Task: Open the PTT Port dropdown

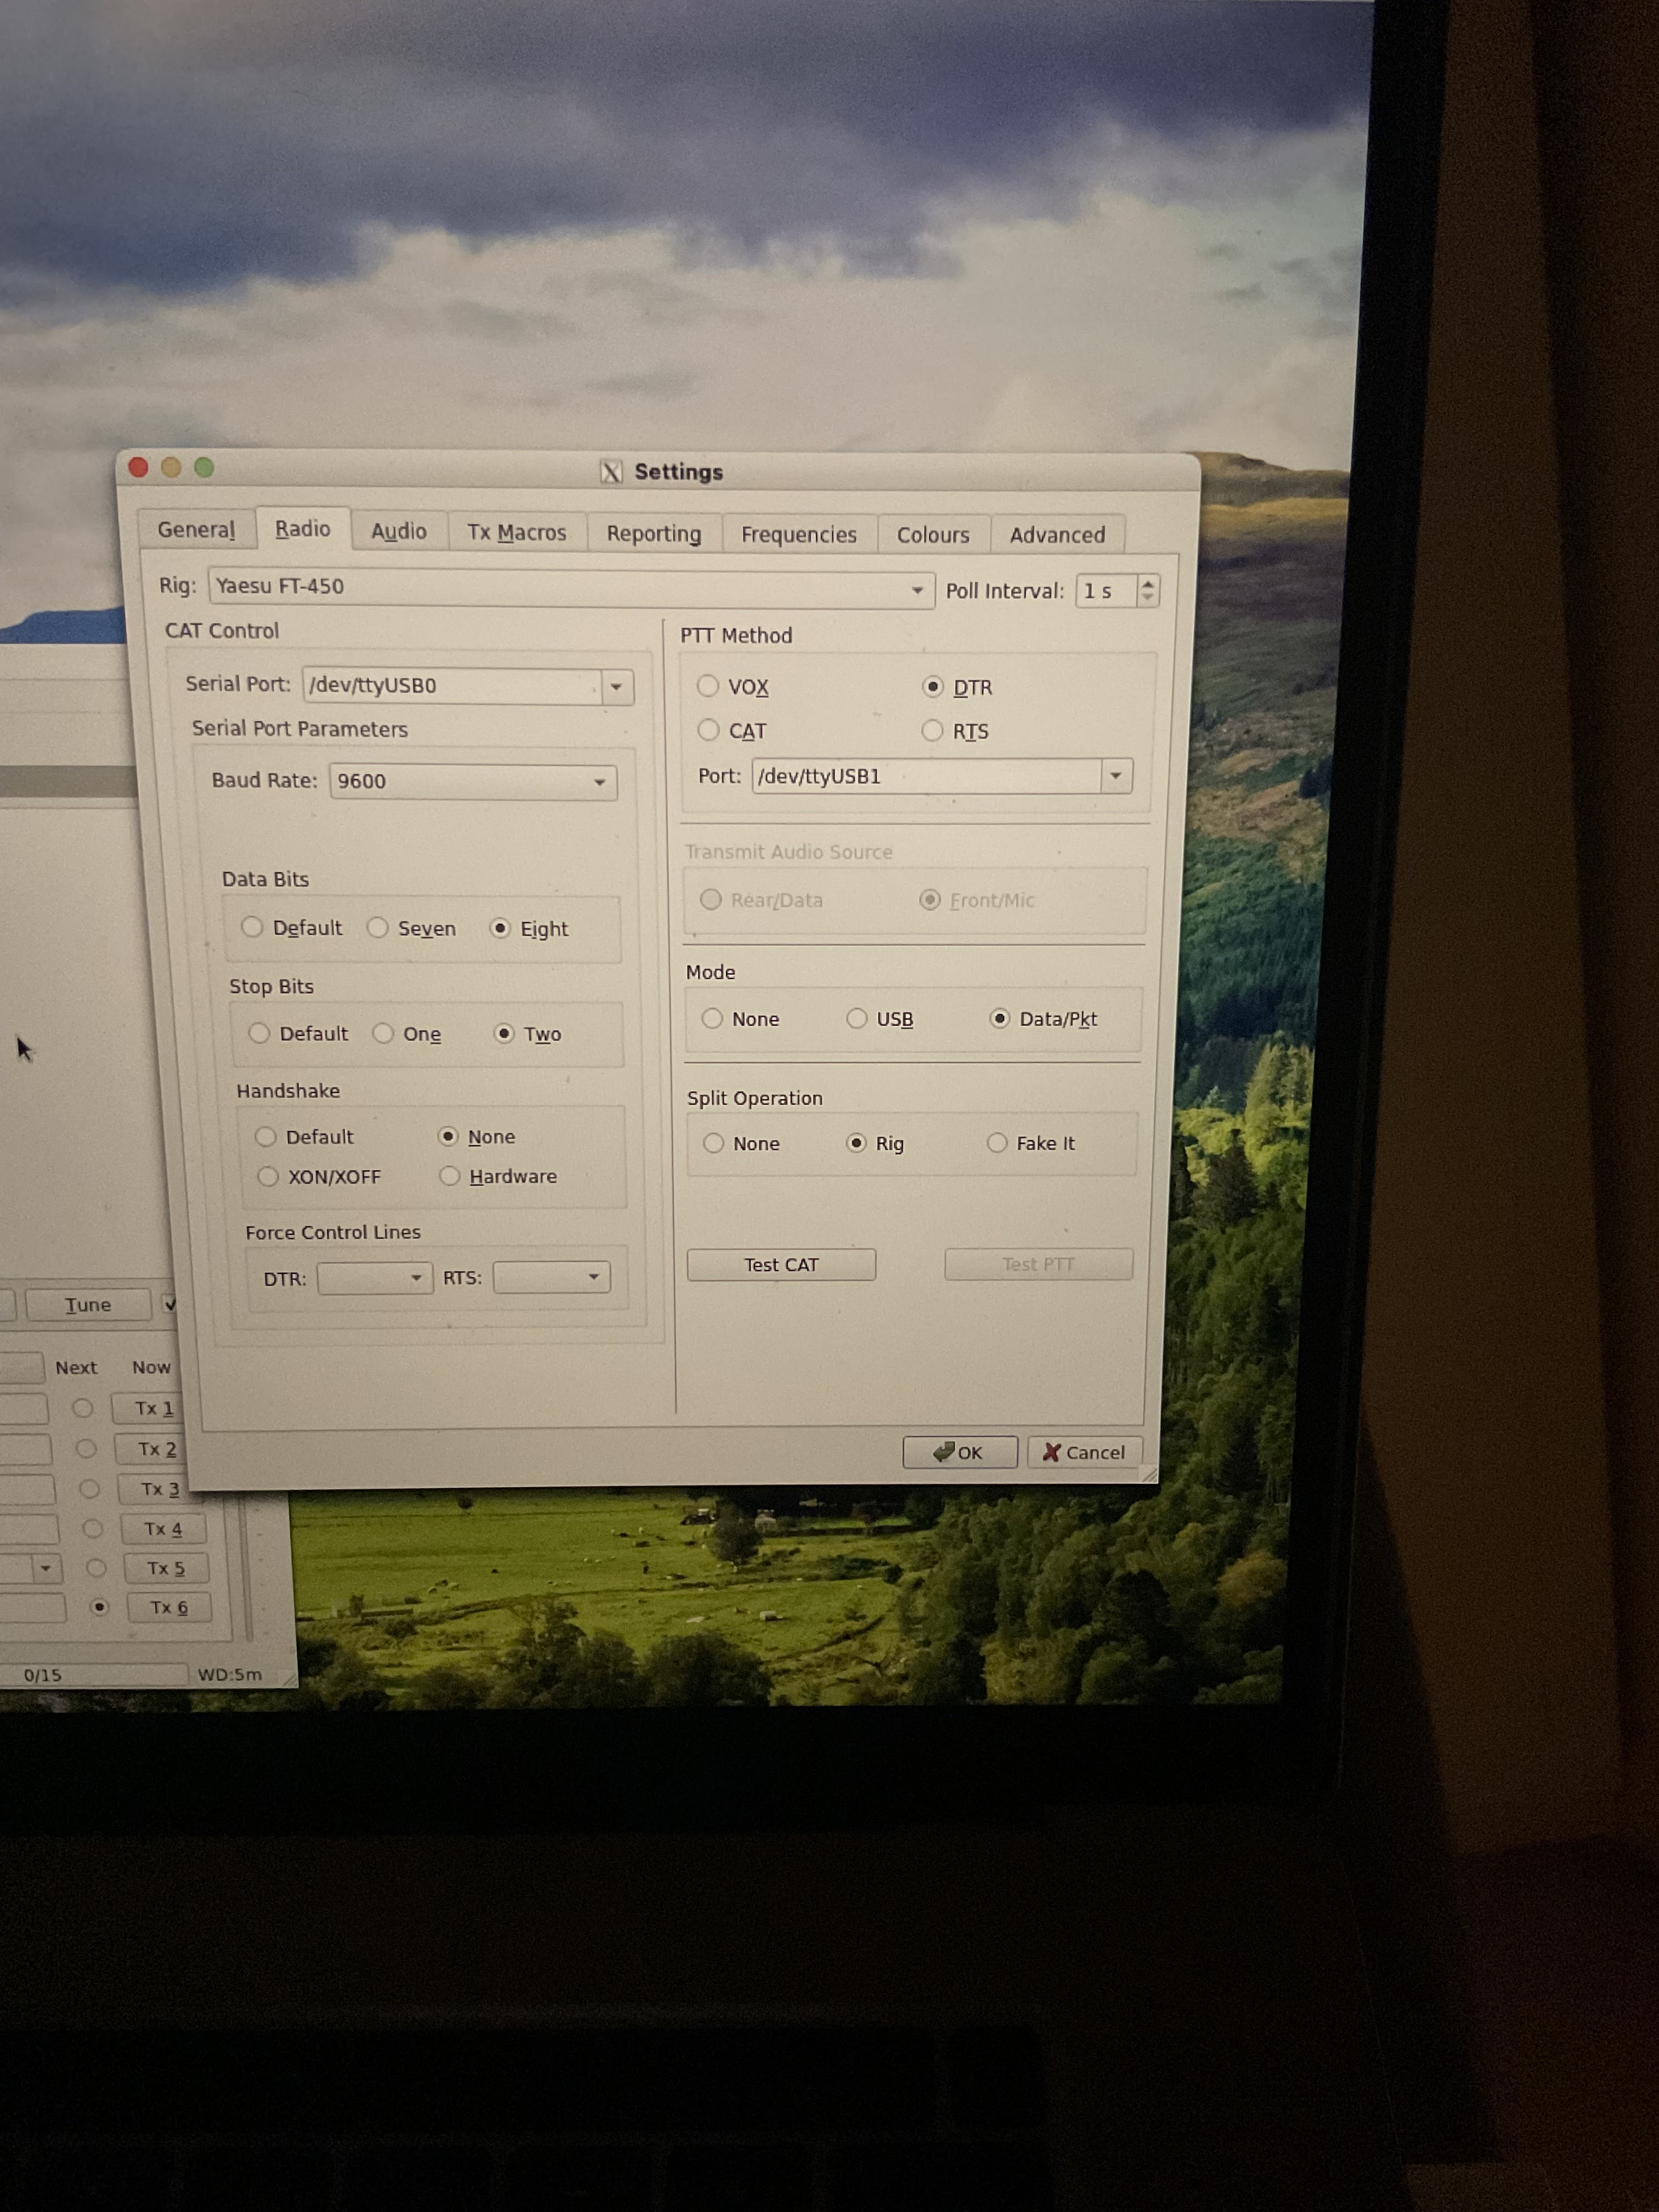Action: (x=1116, y=776)
